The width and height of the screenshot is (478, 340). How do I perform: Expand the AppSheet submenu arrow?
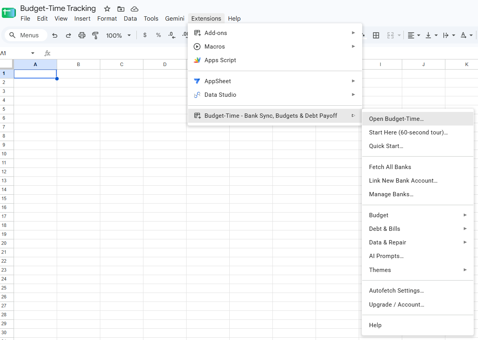[353, 81]
